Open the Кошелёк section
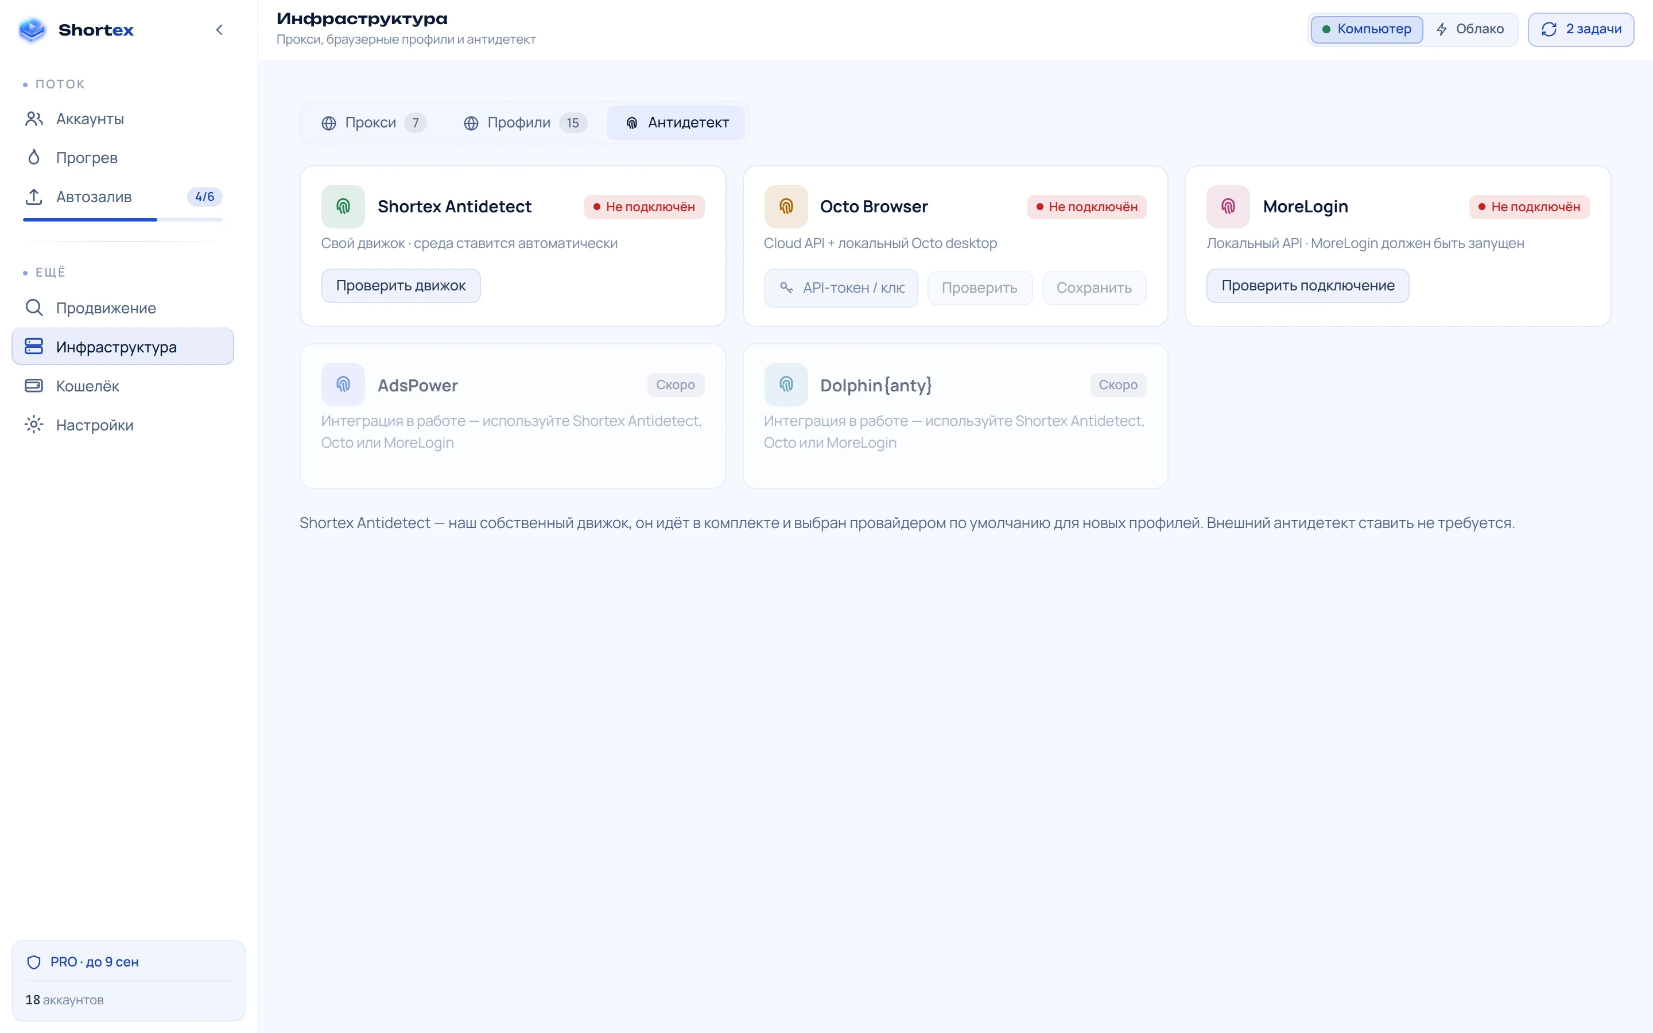 click(123, 386)
